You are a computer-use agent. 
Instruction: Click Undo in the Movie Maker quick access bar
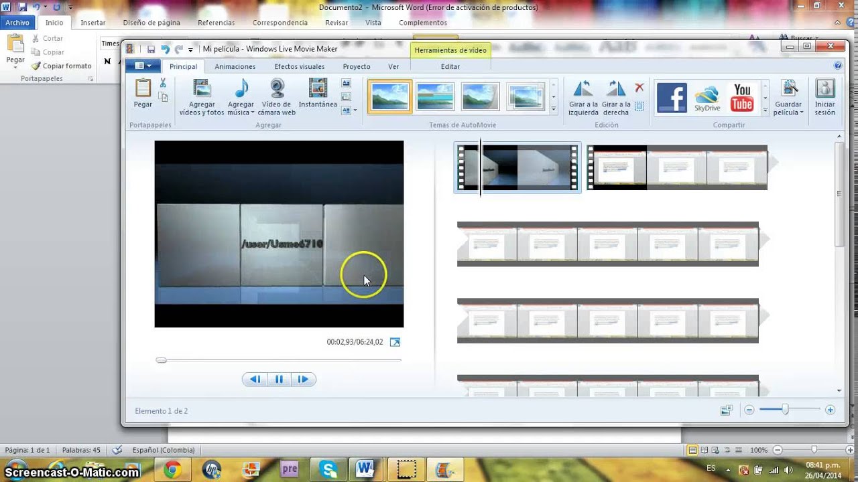(165, 50)
